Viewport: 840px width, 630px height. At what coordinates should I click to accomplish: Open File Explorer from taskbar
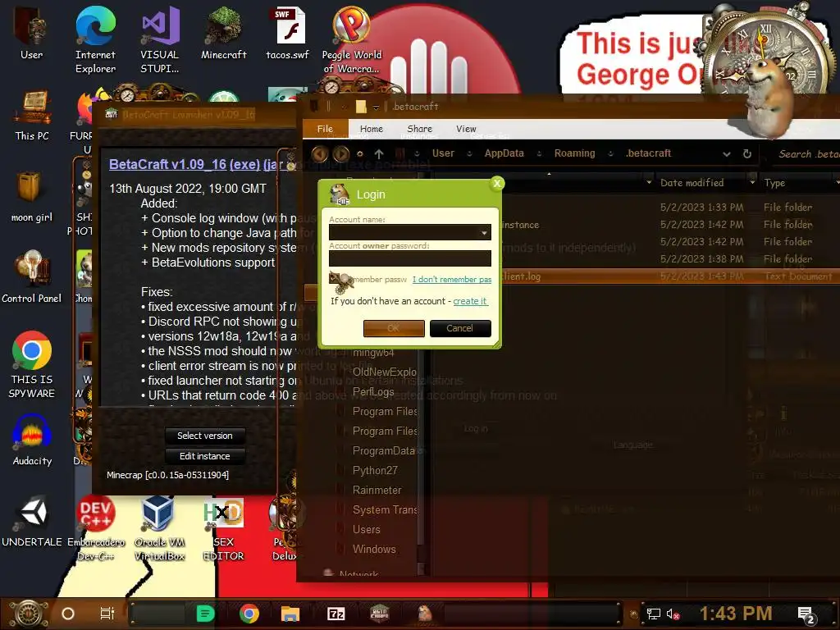(x=290, y=614)
